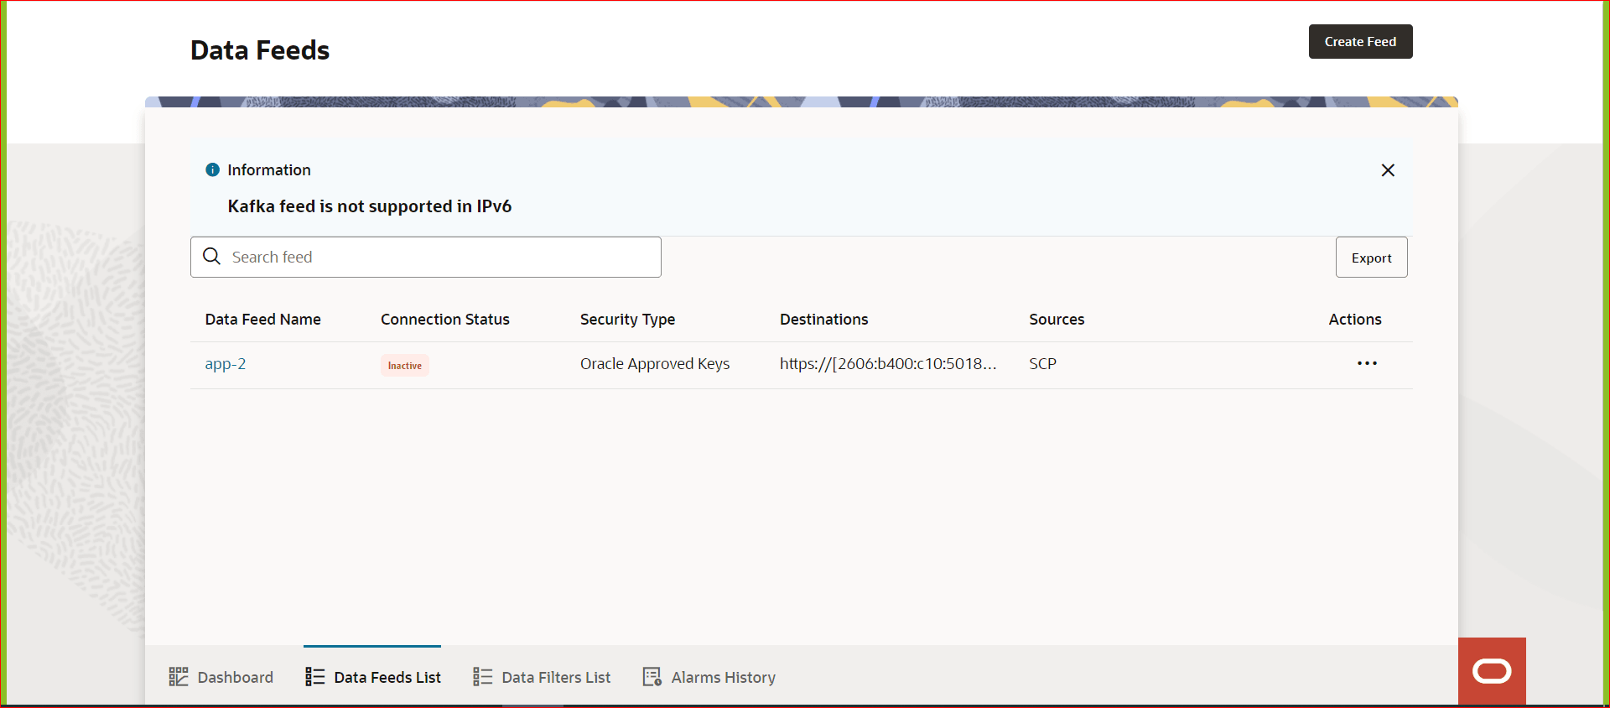The width and height of the screenshot is (1610, 708).
Task: Click the Data Feed Name column header
Action: [263, 320]
